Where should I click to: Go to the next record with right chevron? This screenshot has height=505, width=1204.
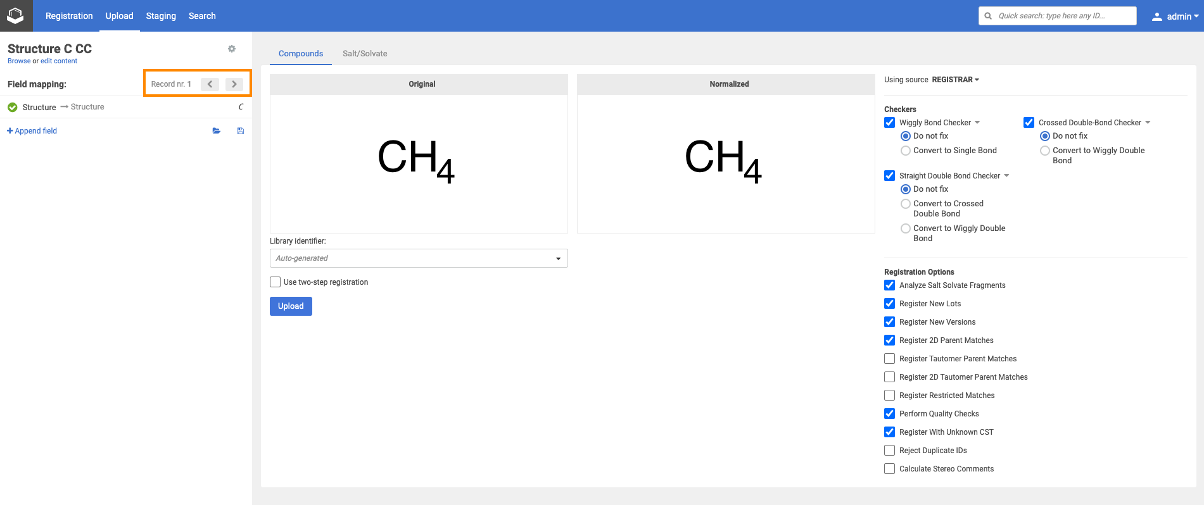pos(234,84)
